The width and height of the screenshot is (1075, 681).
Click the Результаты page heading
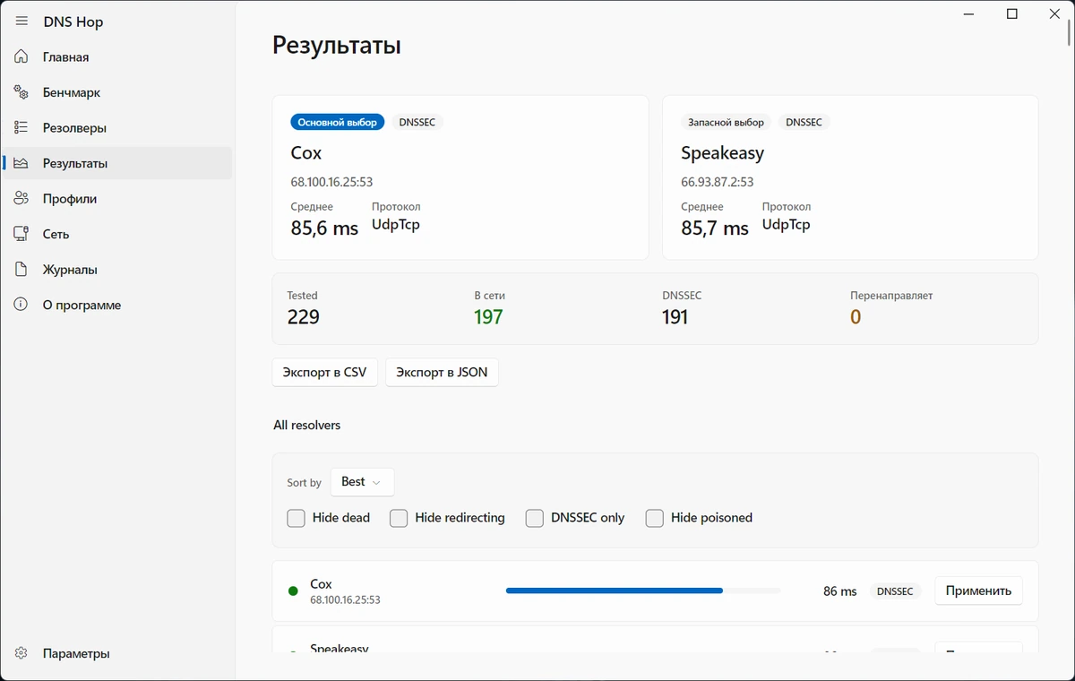pyautogui.click(x=337, y=46)
